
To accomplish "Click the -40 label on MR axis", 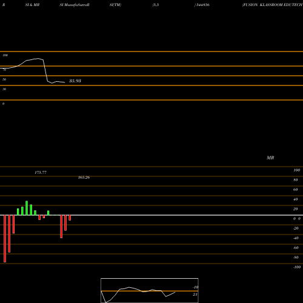I will tap(296, 238).
